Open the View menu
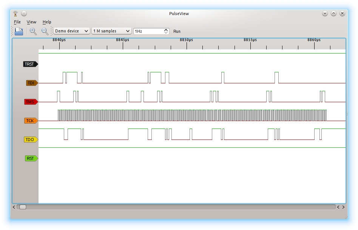Viewport: 358px width, 230px height. click(31, 22)
